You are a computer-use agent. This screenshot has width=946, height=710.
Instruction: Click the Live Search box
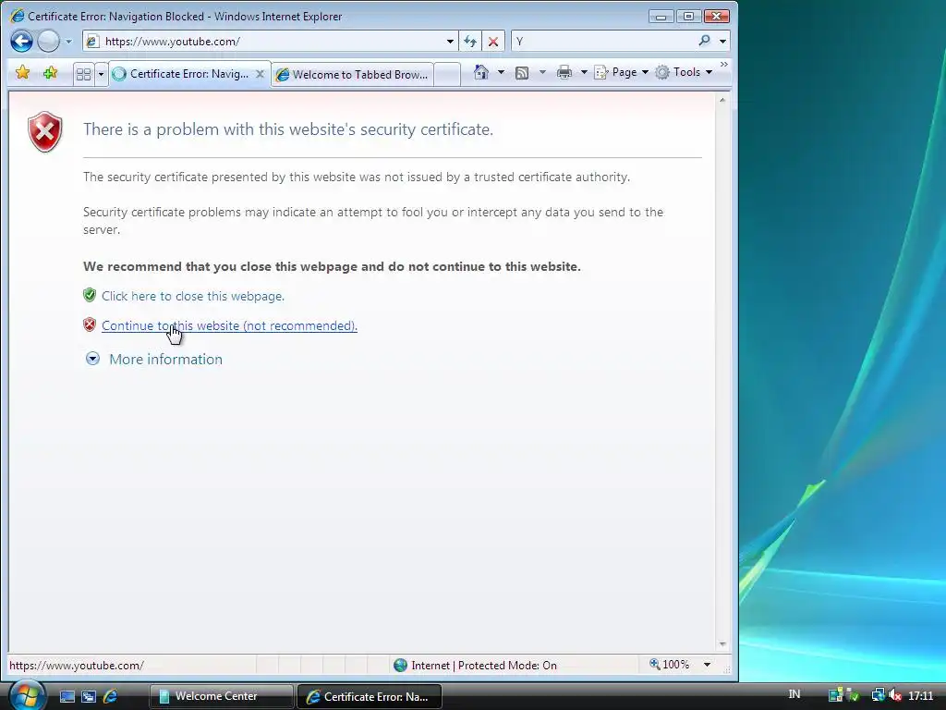pyautogui.click(x=603, y=42)
